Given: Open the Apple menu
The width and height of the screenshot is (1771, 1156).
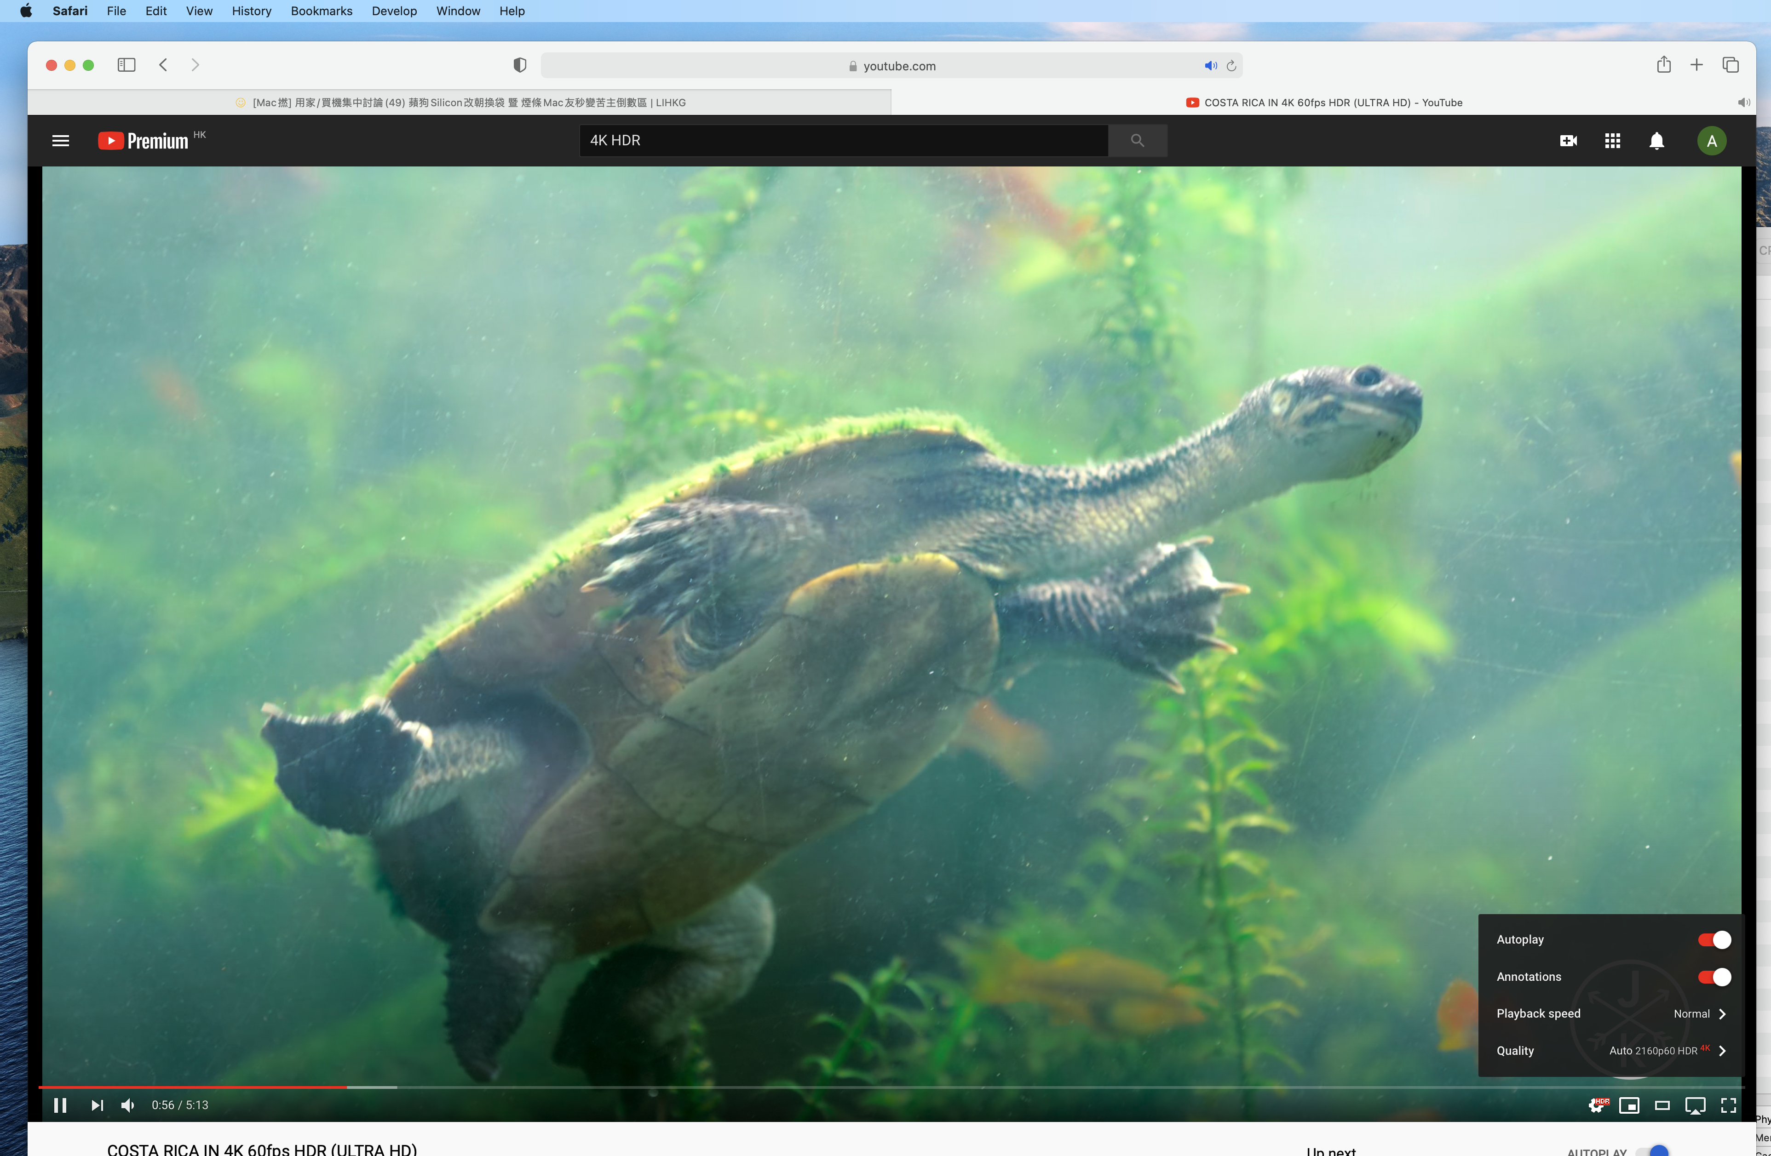Looking at the screenshot, I should pyautogui.click(x=26, y=11).
